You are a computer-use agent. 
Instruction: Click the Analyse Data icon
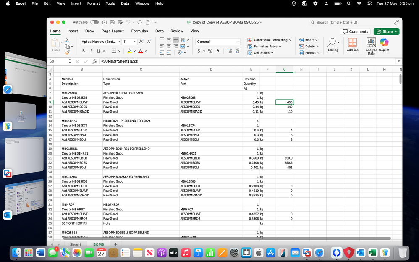coord(371,46)
